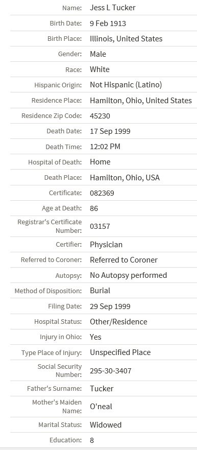Click residence place Hamilton, Ohio, United States
The image size is (197, 450).
pos(141,101)
